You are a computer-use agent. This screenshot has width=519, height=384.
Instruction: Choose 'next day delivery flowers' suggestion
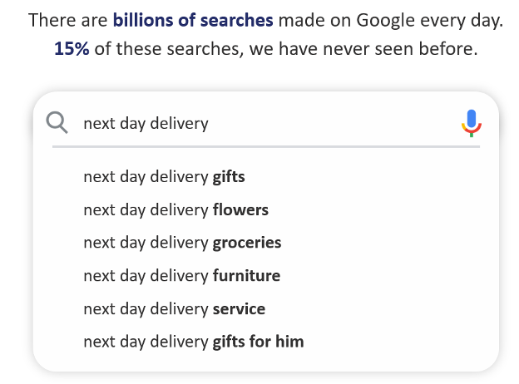tap(175, 210)
